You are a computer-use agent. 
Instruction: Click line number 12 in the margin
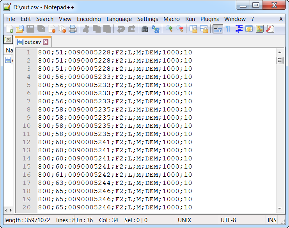(x=27, y=142)
